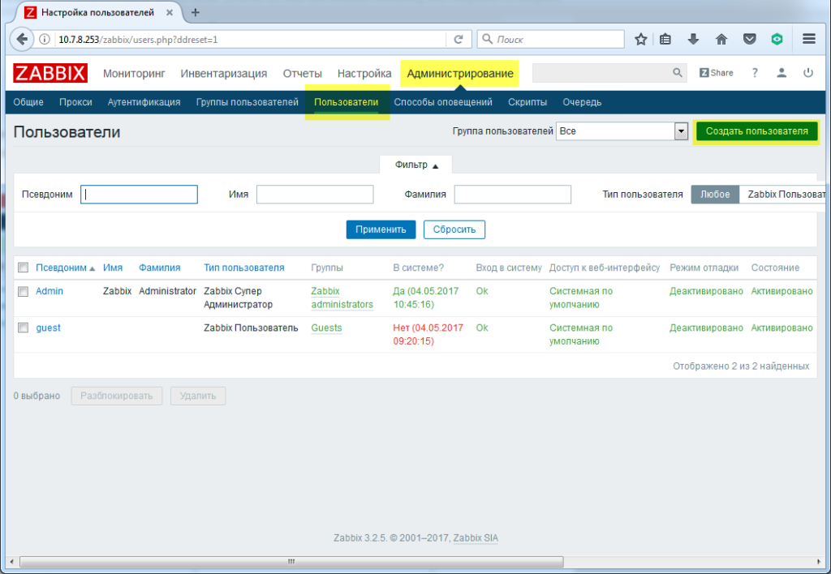Click the Pocket icon in the toolbar

[749, 39]
